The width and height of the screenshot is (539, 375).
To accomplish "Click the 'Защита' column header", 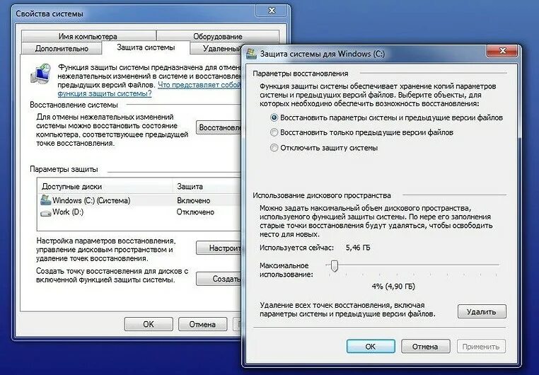I will (x=207, y=187).
